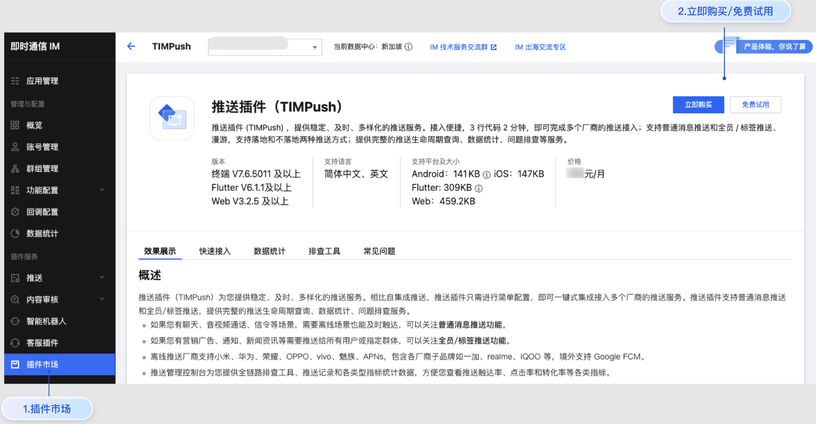Image resolution: width=816 pixels, height=424 pixels.
Task: Click the Flutter V6.1.1及以上 text
Action: pos(252,188)
